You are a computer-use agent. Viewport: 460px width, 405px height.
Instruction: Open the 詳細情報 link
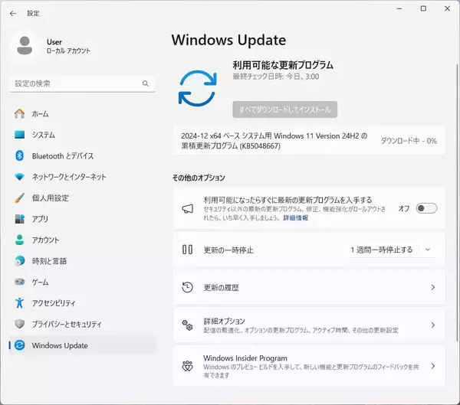[295, 217]
